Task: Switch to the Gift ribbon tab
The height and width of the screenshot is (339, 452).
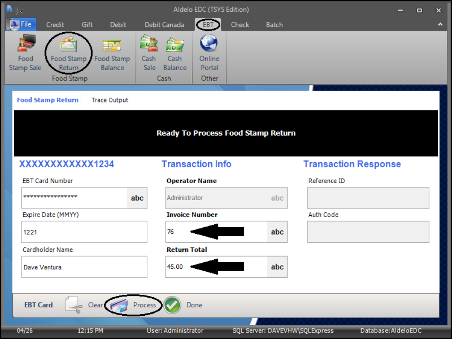Action: tap(87, 25)
